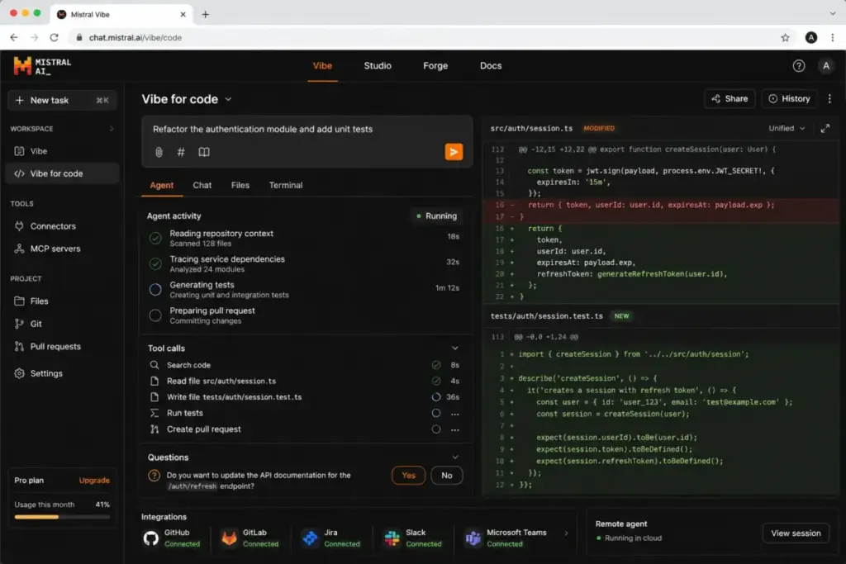
Task: Select the Terminal tab
Action: point(285,185)
